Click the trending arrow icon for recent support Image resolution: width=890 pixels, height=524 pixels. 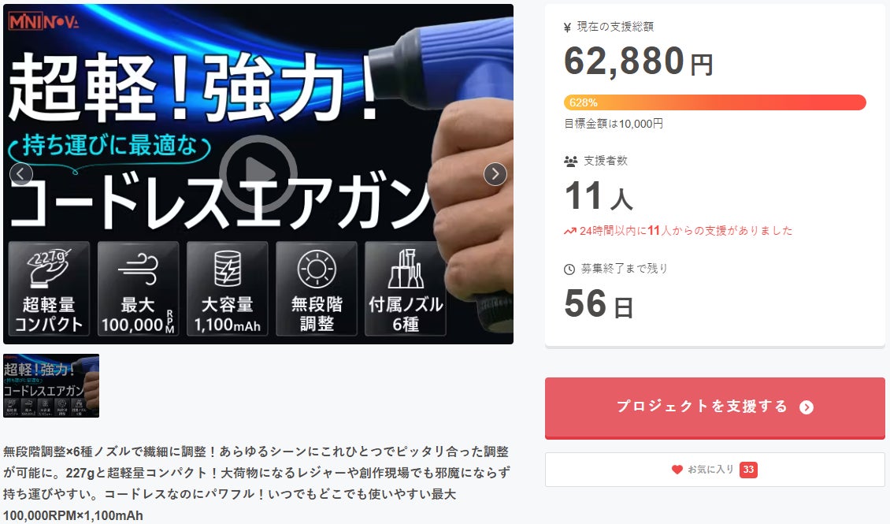570,231
